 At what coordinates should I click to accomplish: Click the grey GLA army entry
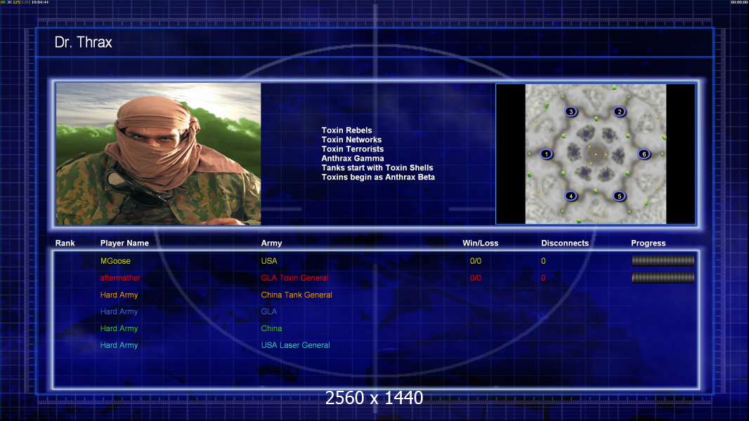[x=268, y=312]
